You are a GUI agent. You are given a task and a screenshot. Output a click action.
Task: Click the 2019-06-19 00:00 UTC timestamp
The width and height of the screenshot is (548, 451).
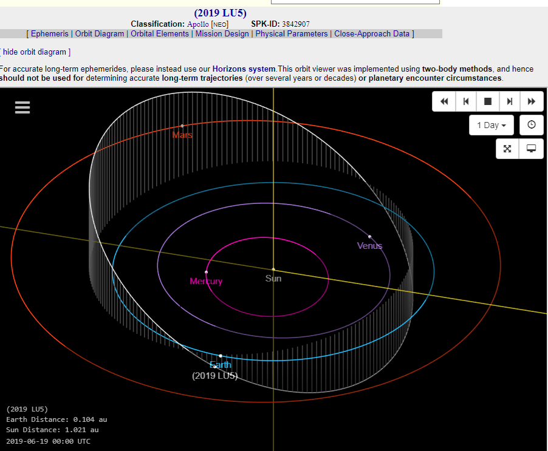[48, 441]
